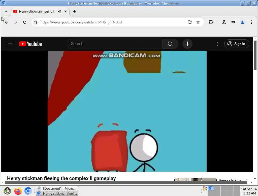Click the YouTube search magnifier button
Screen dimensions: 258x196
coord(170,44)
